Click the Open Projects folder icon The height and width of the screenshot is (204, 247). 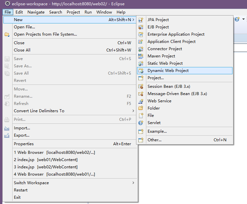tap(7, 34)
